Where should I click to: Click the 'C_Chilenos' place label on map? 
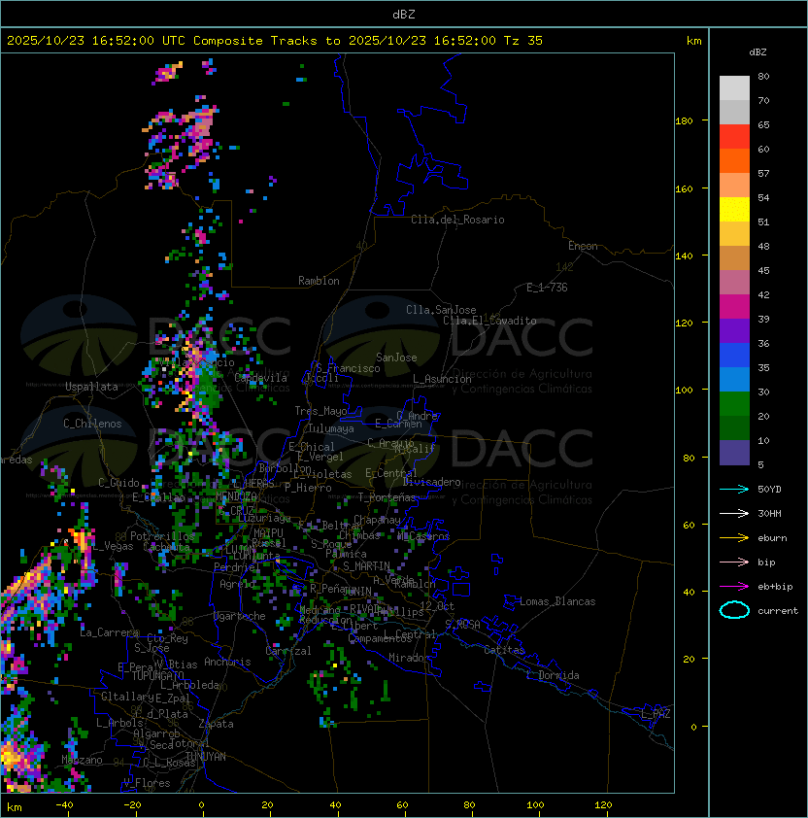click(92, 424)
